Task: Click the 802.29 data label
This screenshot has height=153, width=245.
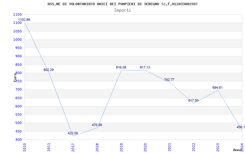Action: pyautogui.click(x=48, y=70)
